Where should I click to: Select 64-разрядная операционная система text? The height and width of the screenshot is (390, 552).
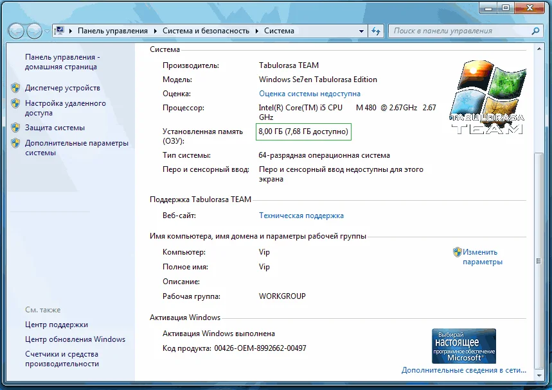(x=325, y=155)
